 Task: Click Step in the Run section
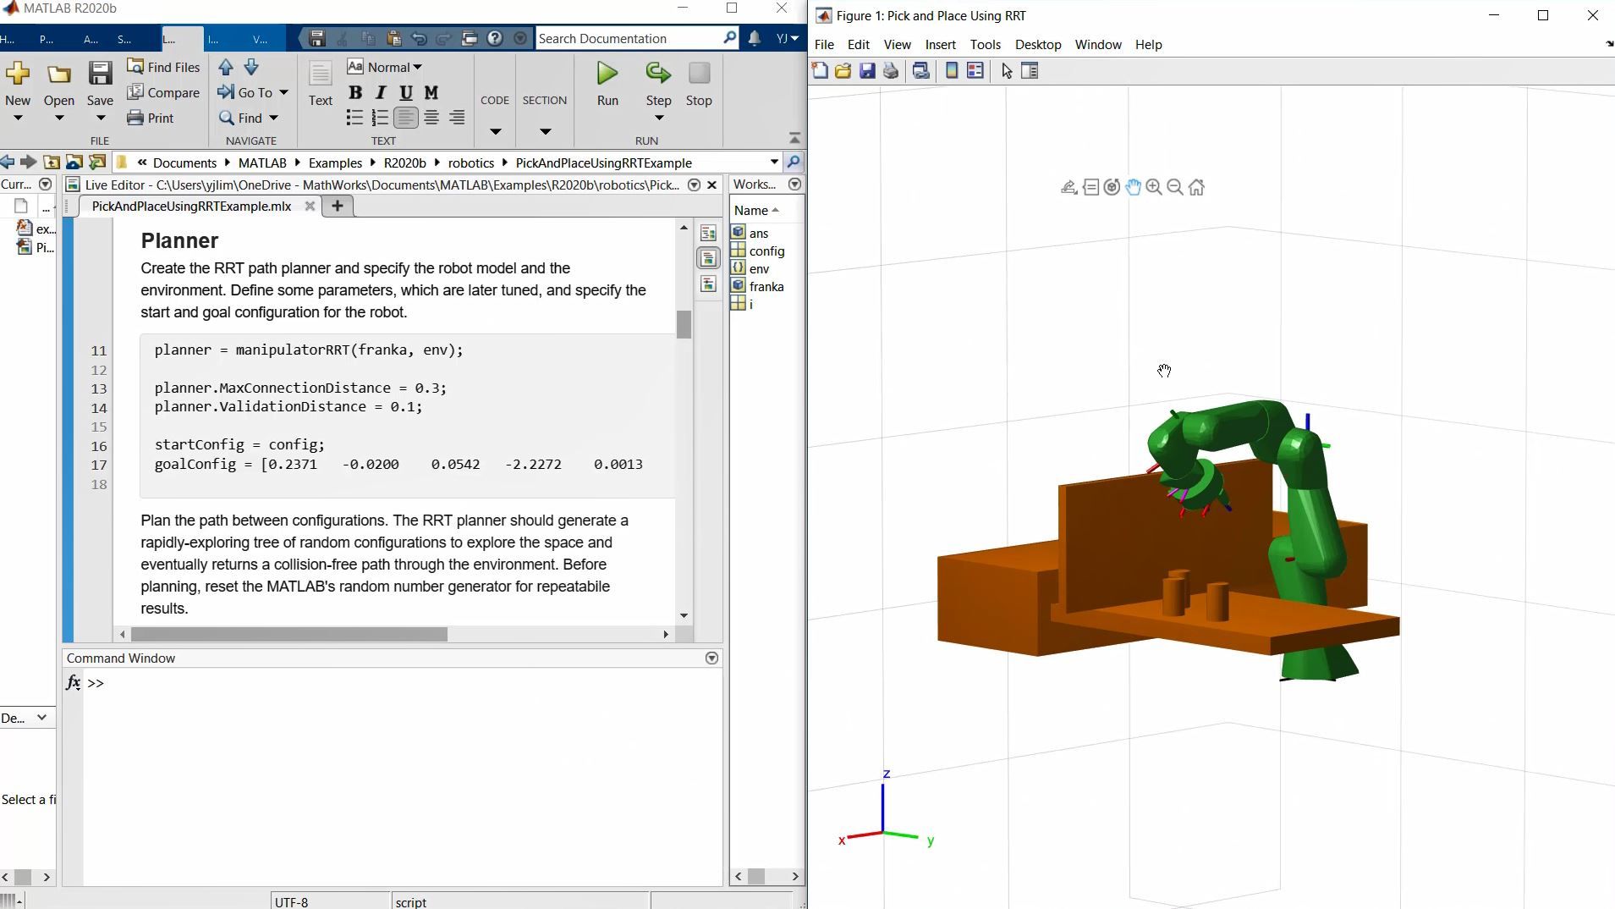tap(656, 85)
